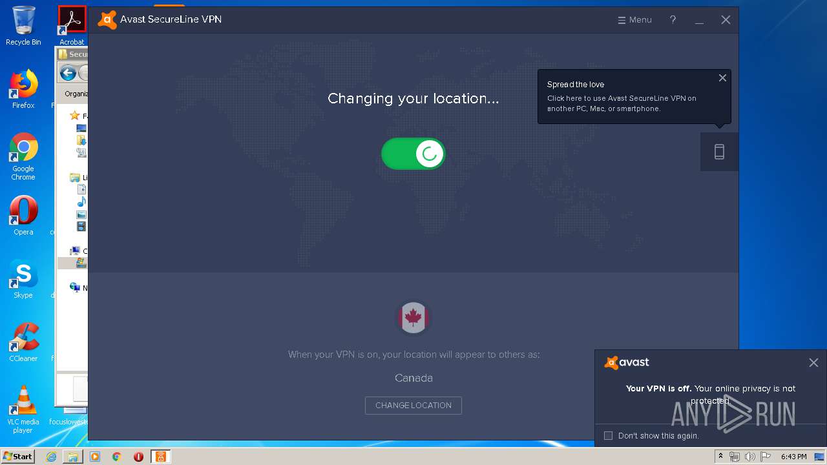Open Skype desktop shortcut
Image resolution: width=827 pixels, height=465 pixels.
click(x=23, y=279)
